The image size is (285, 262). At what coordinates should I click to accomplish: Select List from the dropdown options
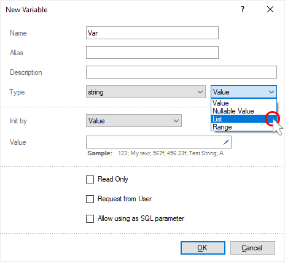244,119
